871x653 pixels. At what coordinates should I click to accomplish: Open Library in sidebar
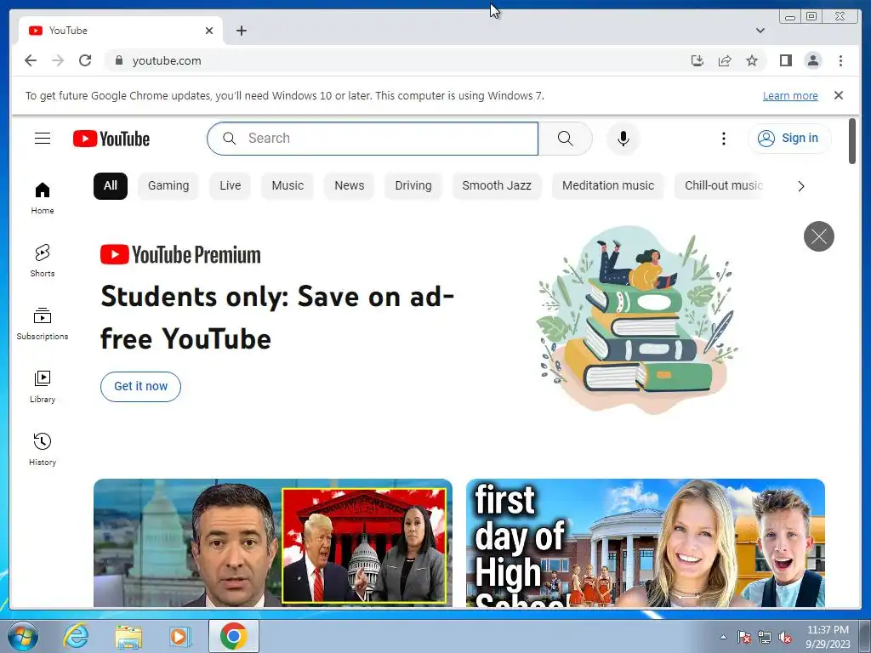coord(43,387)
